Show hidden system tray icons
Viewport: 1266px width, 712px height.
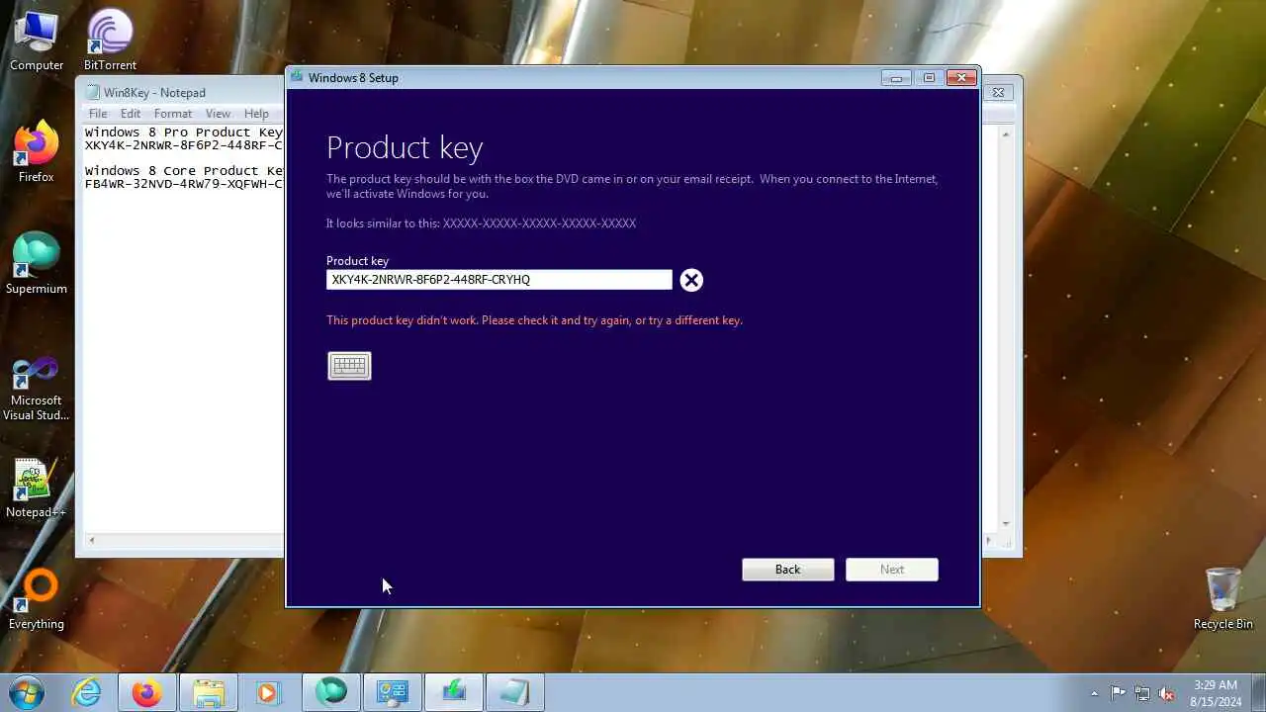[x=1094, y=693]
